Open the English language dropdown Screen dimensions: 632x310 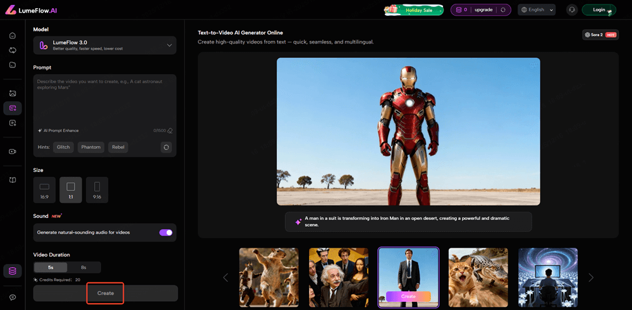point(536,9)
